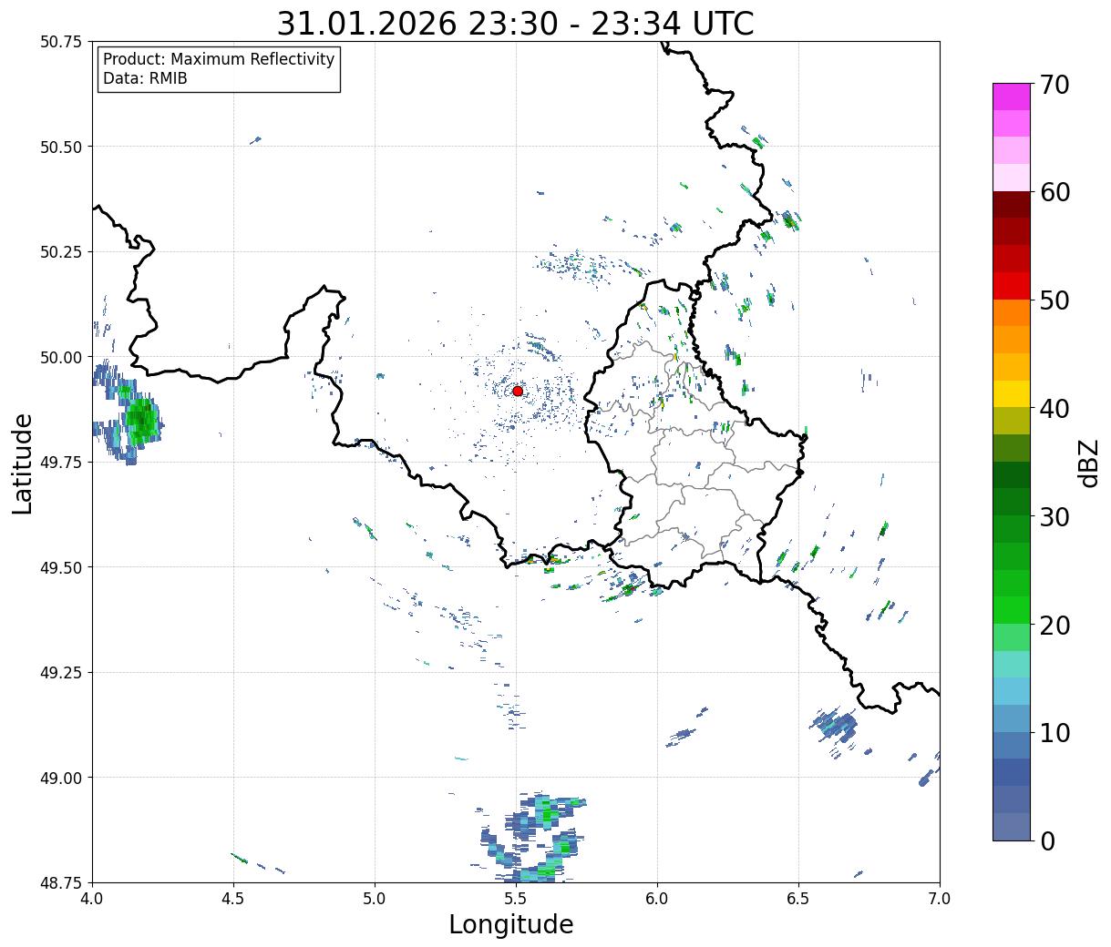The image size is (1111, 947).
Task: Click the "Latitude" axis label
Action: tap(23, 463)
